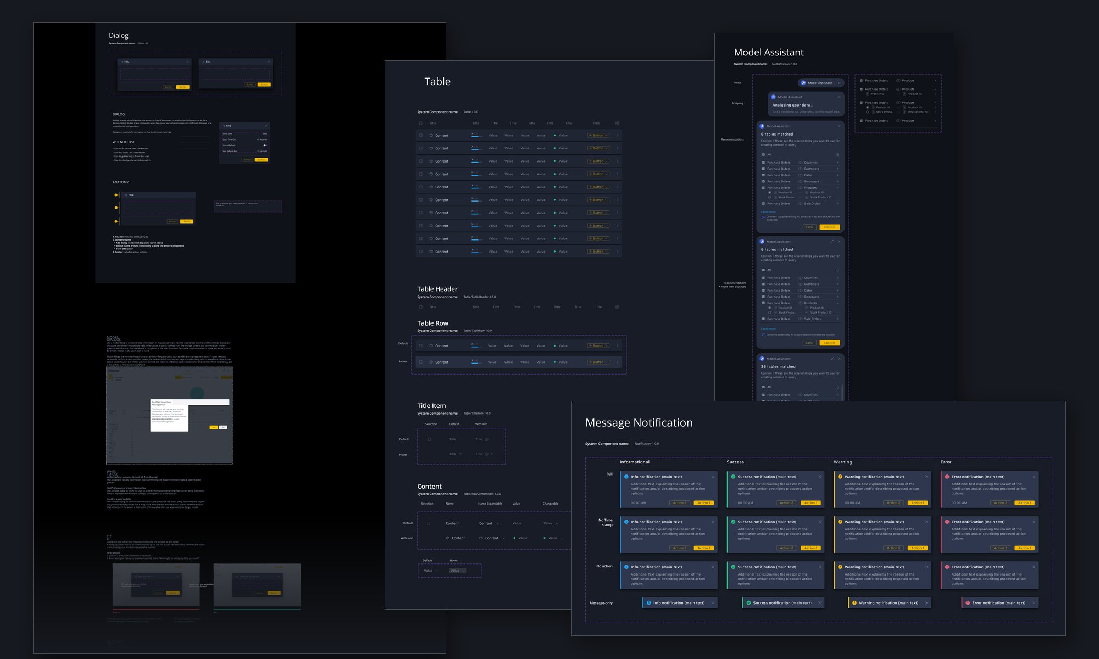This screenshot has height=659, width=1099.
Task: Click Later in the Recommendations card
Action: tap(809, 227)
